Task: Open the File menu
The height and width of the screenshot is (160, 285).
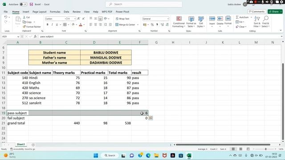Action: pos(6,12)
